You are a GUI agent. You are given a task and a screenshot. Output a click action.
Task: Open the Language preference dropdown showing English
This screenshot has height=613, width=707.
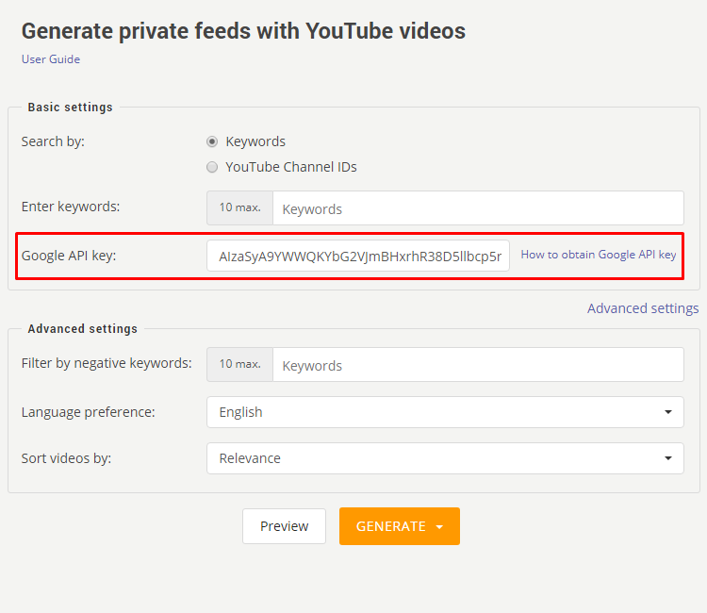[445, 412]
